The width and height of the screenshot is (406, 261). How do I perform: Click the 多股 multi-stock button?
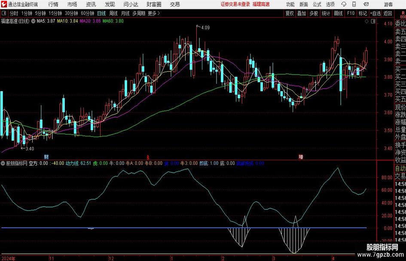pyautogui.click(x=314, y=13)
